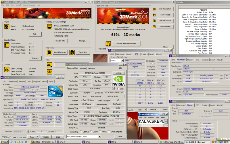Click the Project icon in 3DMark main window

coord(7,27)
